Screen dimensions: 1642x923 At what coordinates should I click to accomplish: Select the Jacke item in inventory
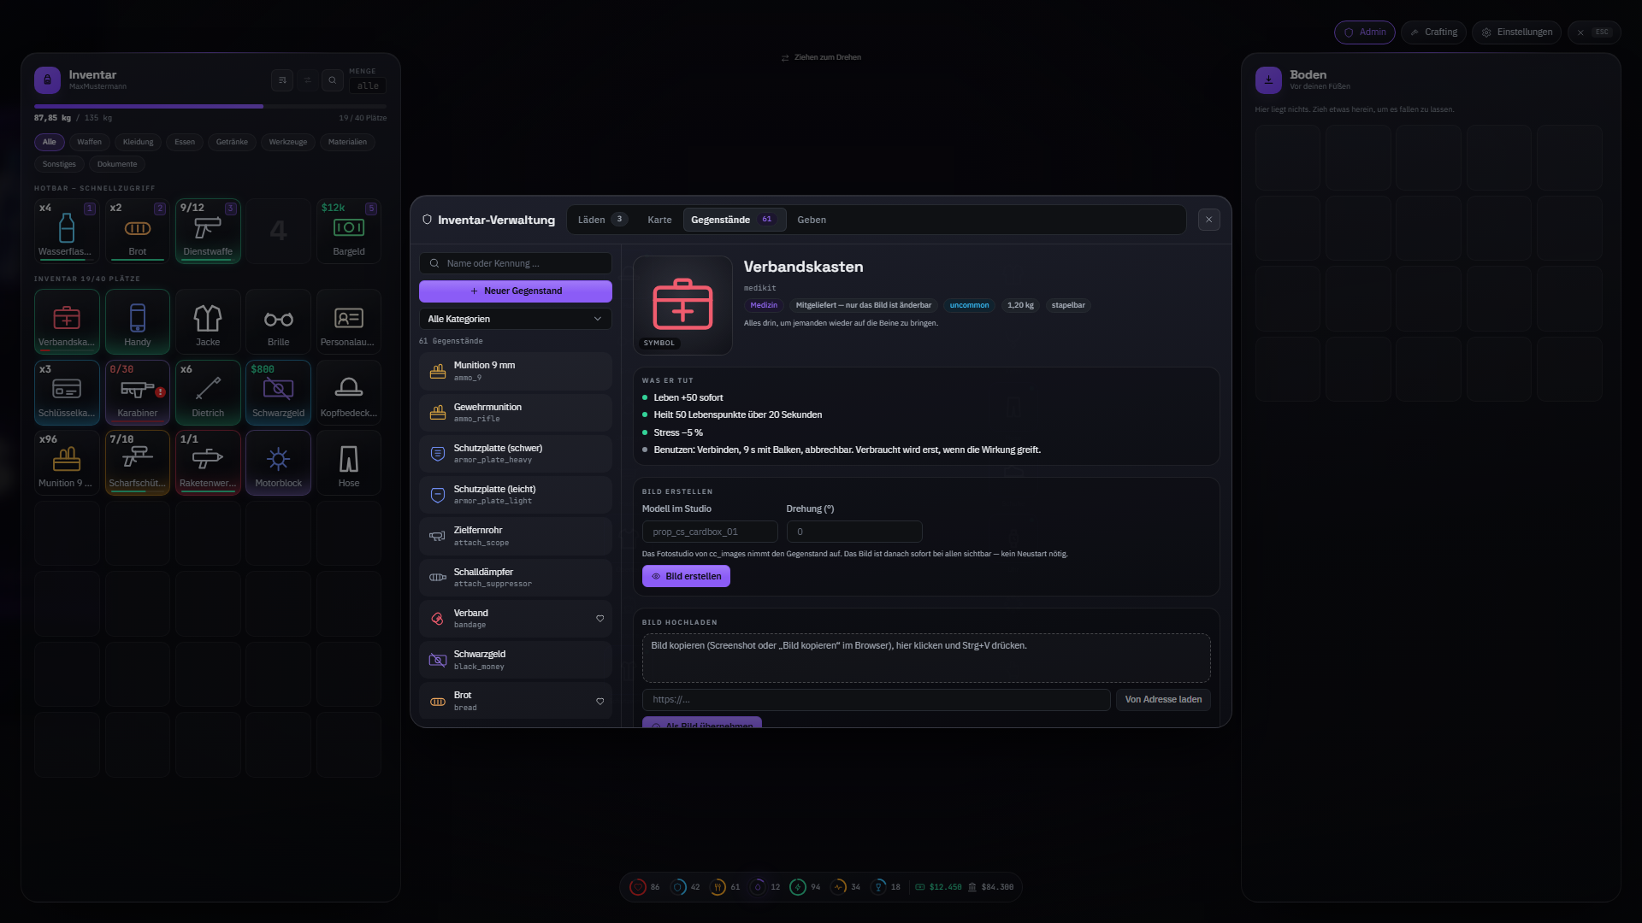[208, 321]
